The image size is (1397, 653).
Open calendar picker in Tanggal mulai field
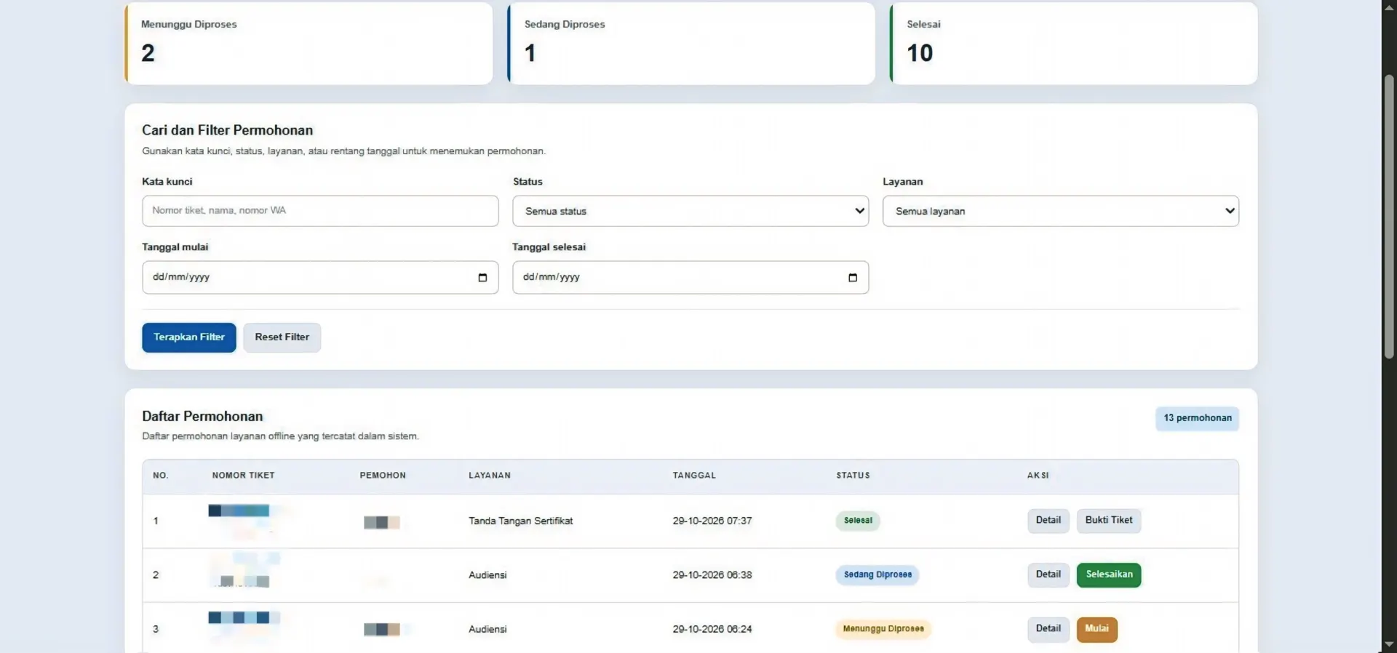coord(482,278)
